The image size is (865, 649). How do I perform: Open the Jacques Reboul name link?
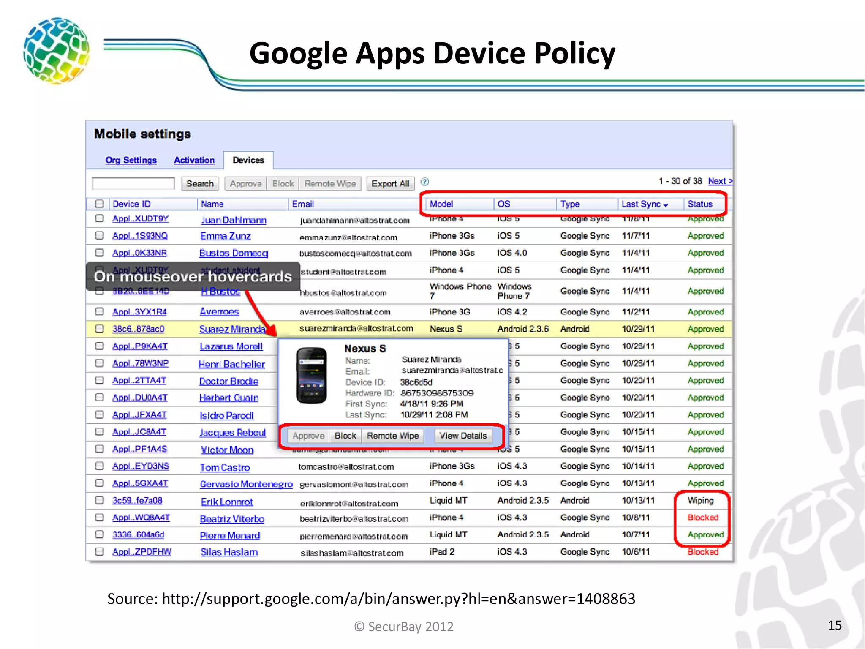232,433
